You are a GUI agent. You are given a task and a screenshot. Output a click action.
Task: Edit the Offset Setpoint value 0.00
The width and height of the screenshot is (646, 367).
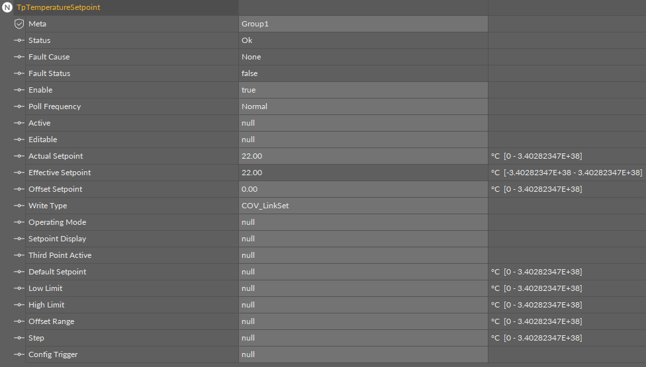[x=363, y=189]
